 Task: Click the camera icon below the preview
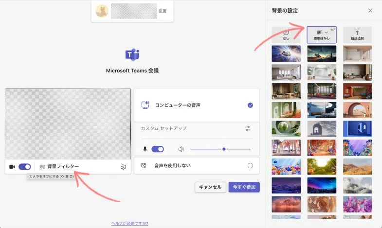[12, 167]
